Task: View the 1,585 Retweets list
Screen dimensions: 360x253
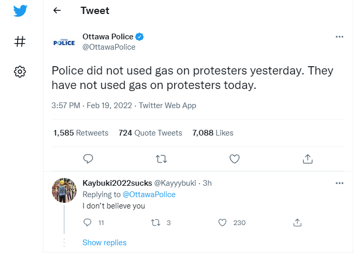Action: point(81,132)
